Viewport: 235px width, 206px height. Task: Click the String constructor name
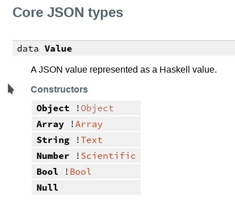[53, 140]
